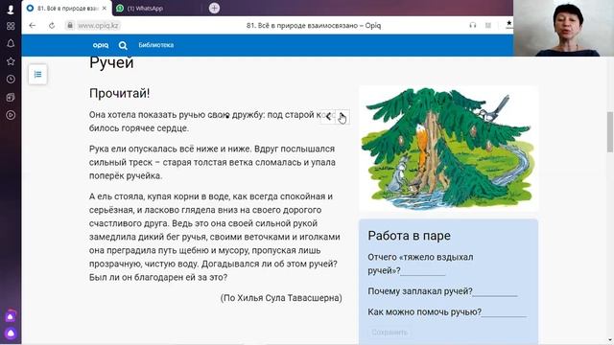Open the Библиотека link in header
614x345 pixels.
pos(155,45)
